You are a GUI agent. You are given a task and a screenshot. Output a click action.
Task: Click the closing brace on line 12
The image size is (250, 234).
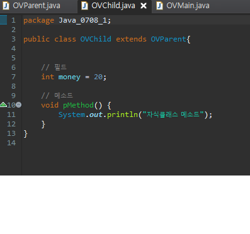pyautogui.click(x=43, y=124)
